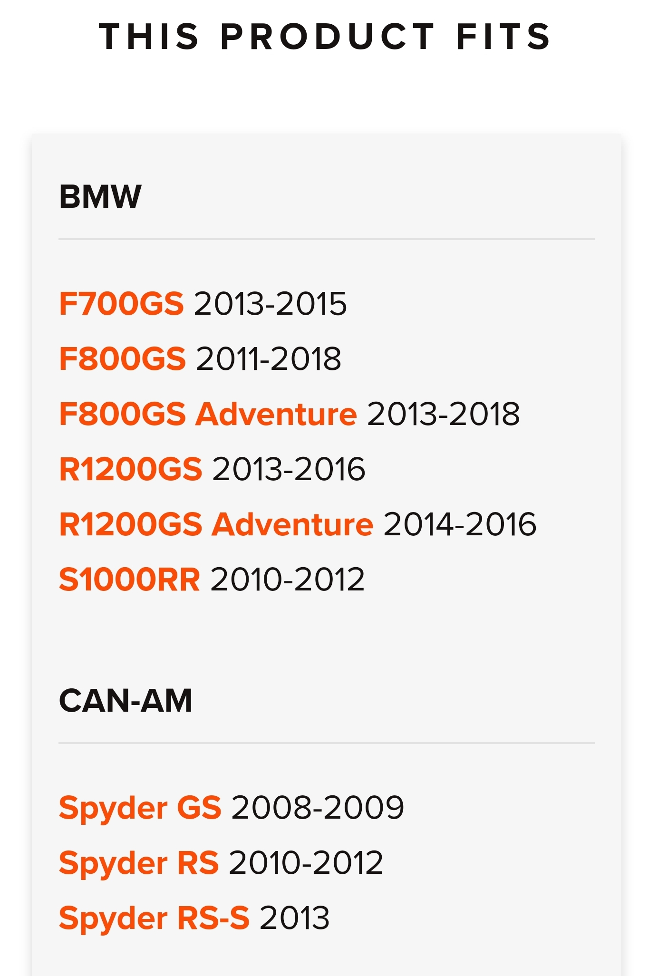Open the Spyder GS link

point(140,807)
